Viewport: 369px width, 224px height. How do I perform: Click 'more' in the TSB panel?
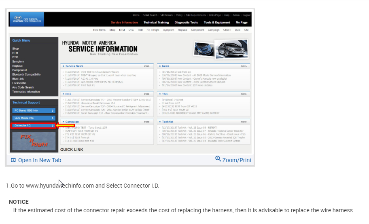(x=244, y=94)
